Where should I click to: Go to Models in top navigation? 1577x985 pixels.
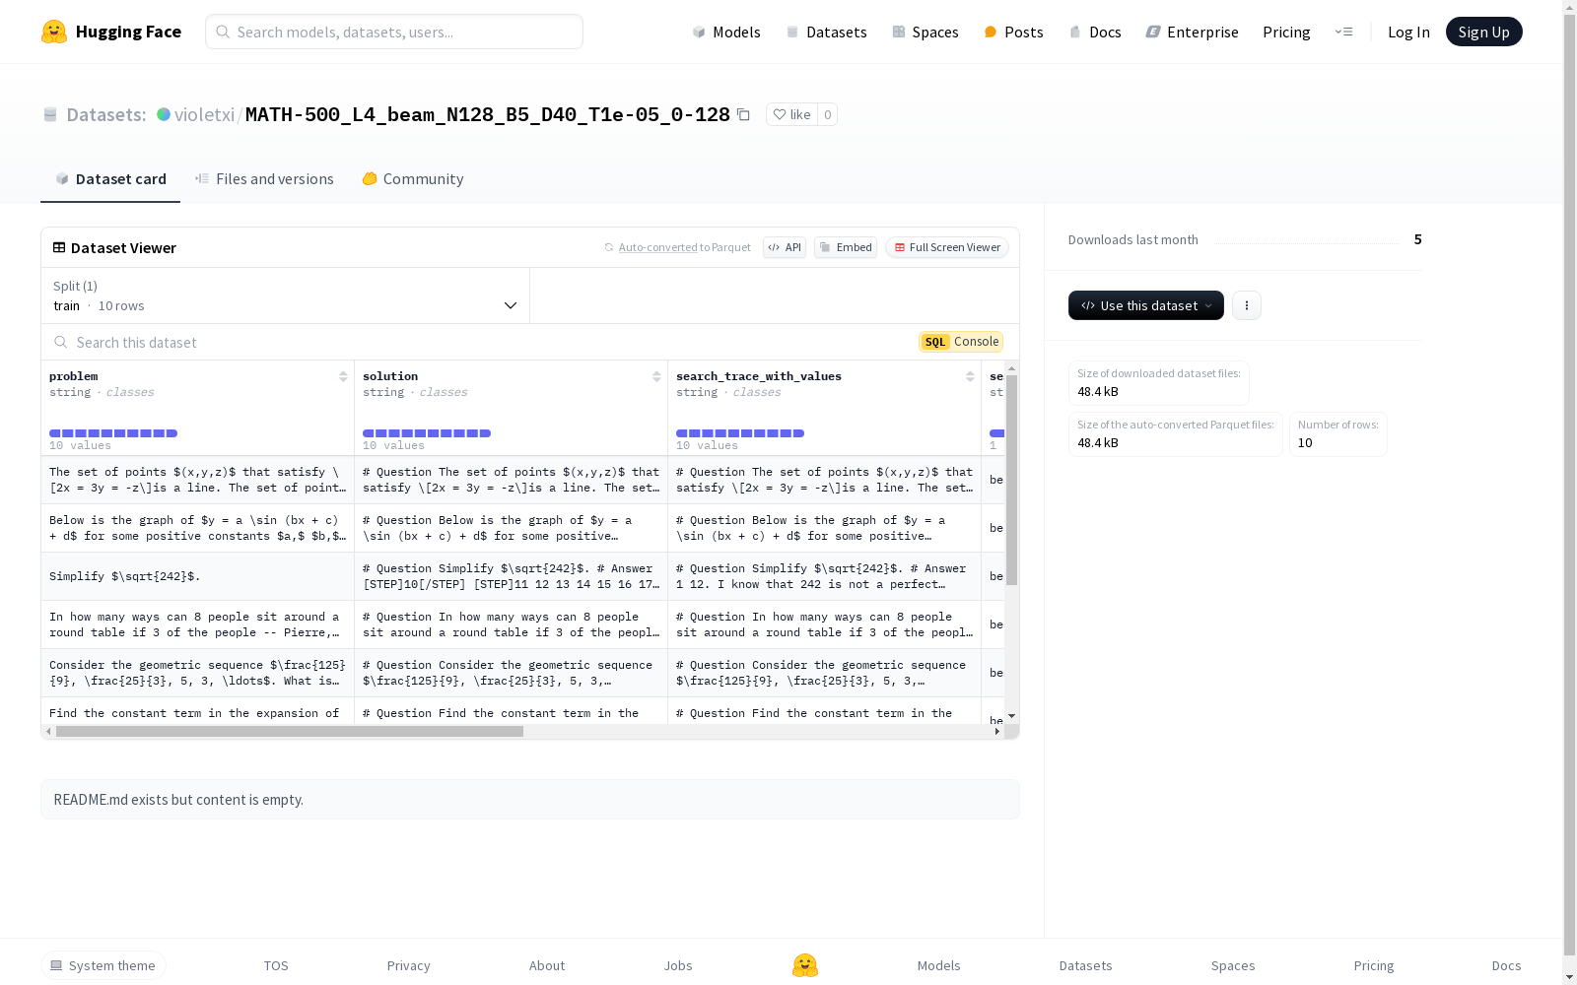point(726,32)
